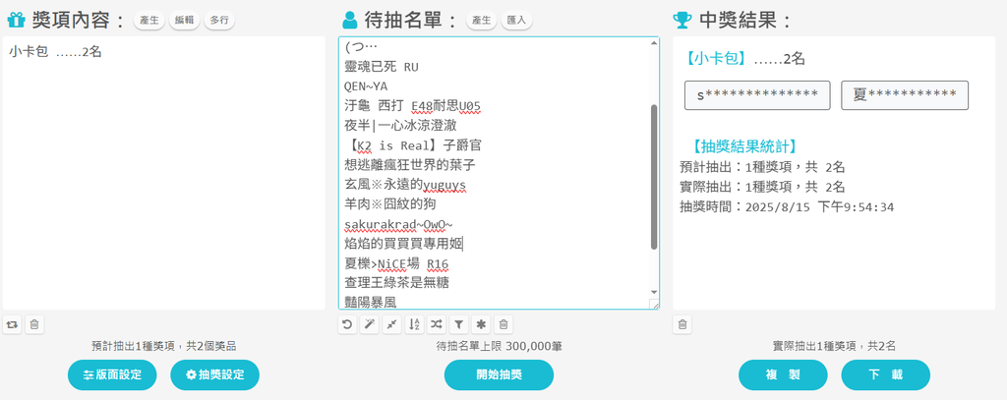This screenshot has height=400, width=1007.
Task: Click the asterisk icon in candidate toolbar
Action: click(480, 323)
